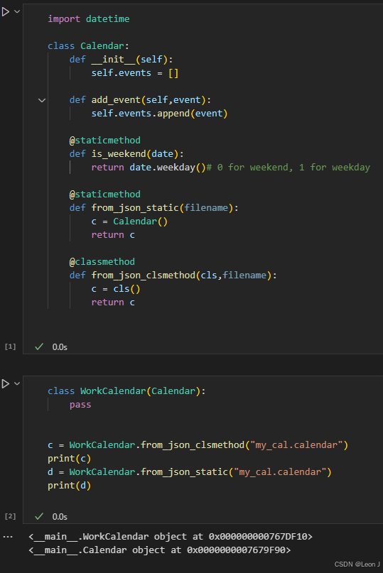This screenshot has height=573, width=383.
Task: Click the first @staticmethod decorator above is_weekend
Action: [x=105, y=141]
